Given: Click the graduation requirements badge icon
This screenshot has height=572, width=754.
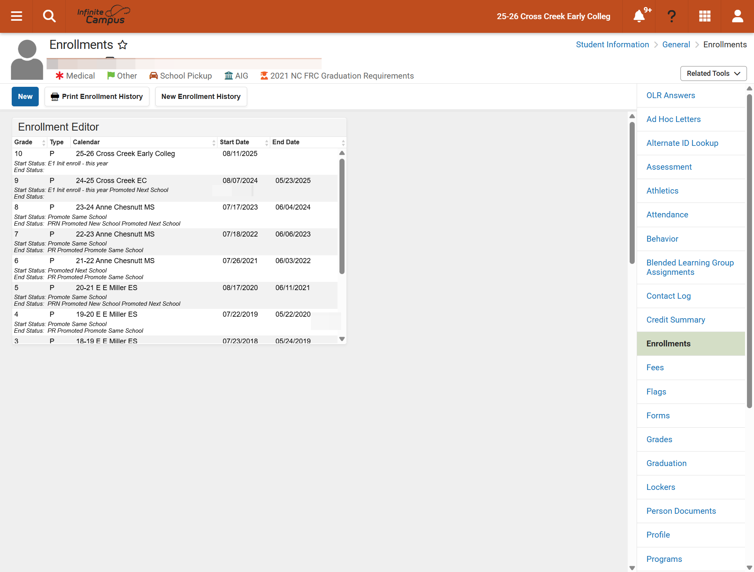Looking at the screenshot, I should coord(264,75).
